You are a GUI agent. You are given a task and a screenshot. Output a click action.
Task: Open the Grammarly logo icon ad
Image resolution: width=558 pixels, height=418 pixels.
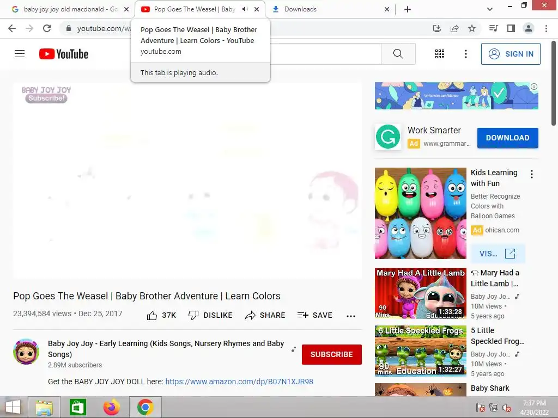point(388,137)
